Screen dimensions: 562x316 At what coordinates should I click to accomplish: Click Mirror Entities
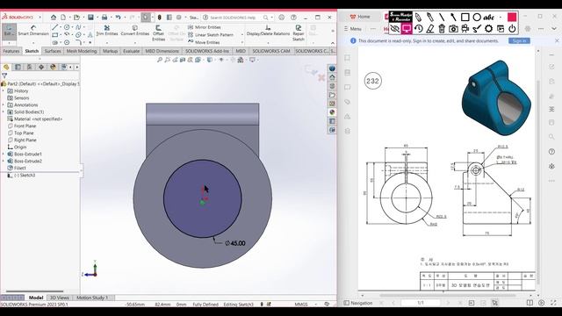pos(204,27)
